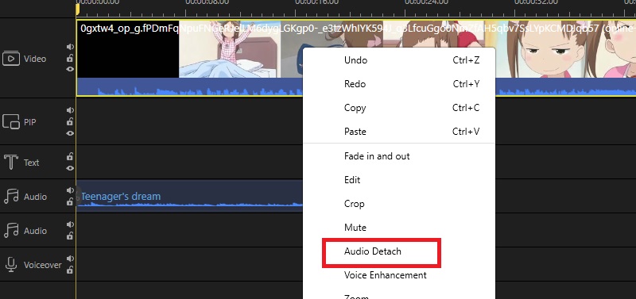The image size is (636, 299).
Task: Click the Video track play icon
Action: click(11, 59)
